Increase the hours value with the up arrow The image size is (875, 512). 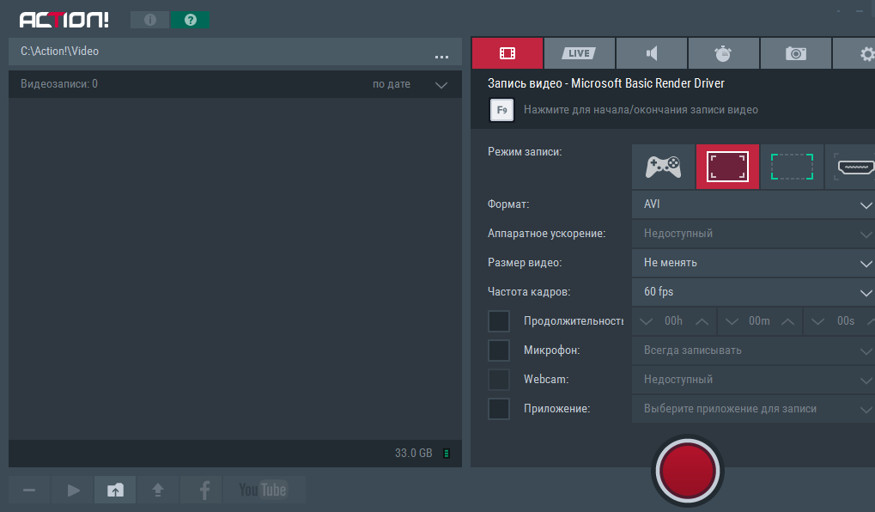coord(702,321)
